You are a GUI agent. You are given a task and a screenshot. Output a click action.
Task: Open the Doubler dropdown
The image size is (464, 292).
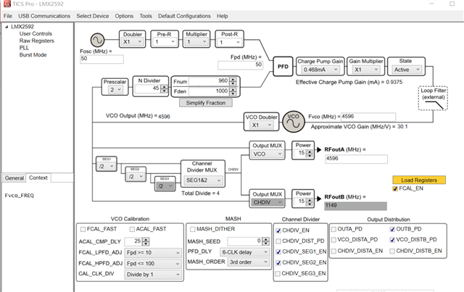pyautogui.click(x=132, y=42)
